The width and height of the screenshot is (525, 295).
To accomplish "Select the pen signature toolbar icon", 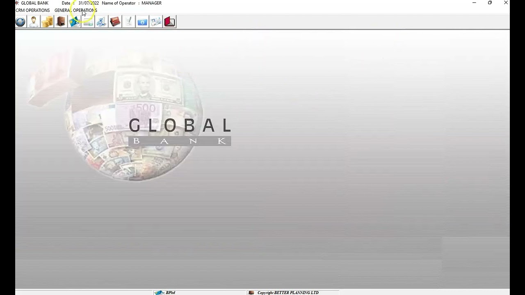I will [x=129, y=22].
